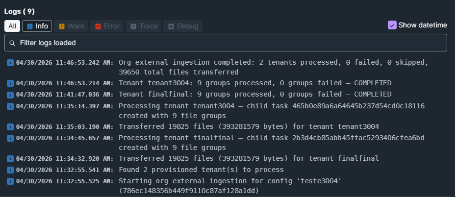456x197 pixels.
Task: Click timestamp 04/30/2026 11:41:47.036 AM
Action: 65,95
